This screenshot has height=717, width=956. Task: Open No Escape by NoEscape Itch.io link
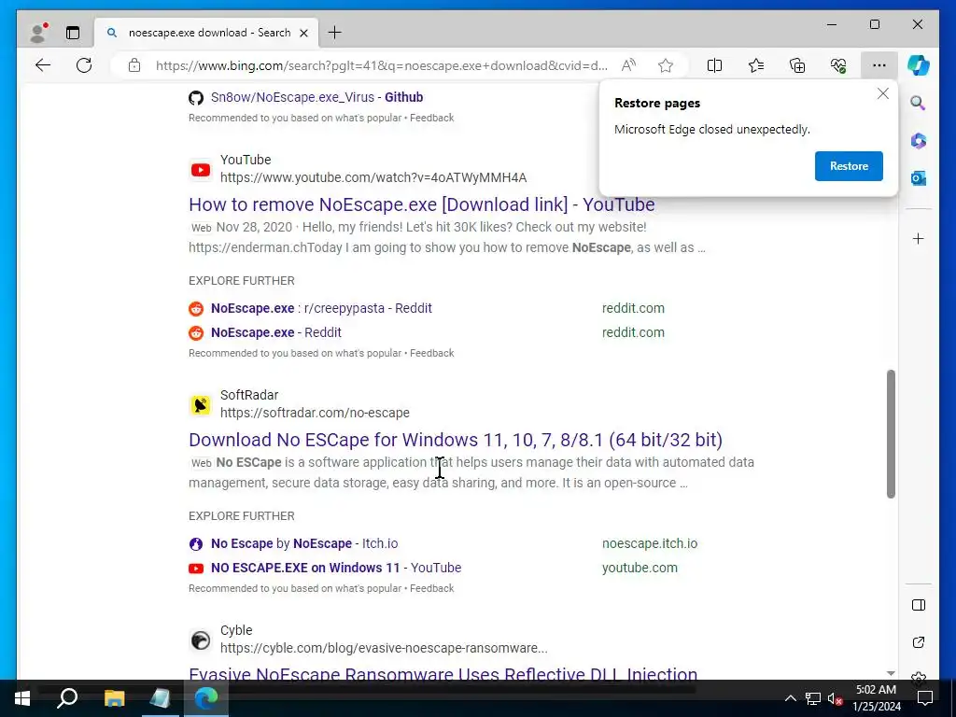pos(304,543)
